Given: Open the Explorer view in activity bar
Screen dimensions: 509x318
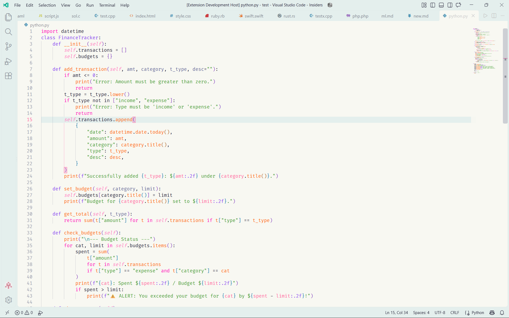Looking at the screenshot, I should [x=8, y=17].
